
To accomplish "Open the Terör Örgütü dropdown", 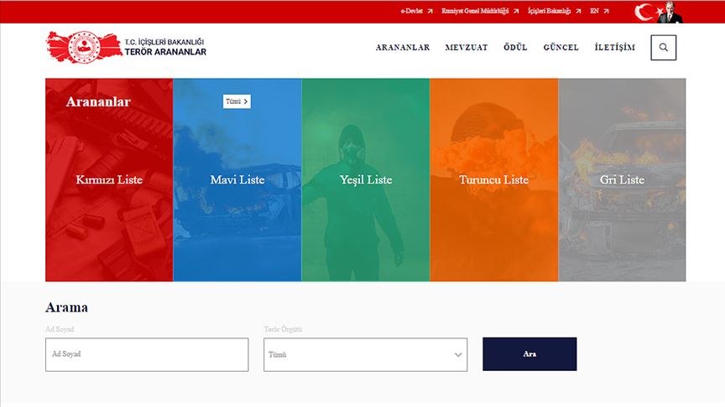I will [365, 354].
